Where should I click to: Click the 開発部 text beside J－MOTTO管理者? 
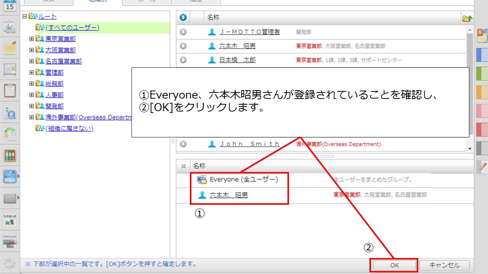304,32
